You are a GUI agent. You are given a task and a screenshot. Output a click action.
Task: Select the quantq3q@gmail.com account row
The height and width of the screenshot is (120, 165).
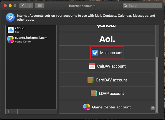pyautogui.click(x=31, y=39)
